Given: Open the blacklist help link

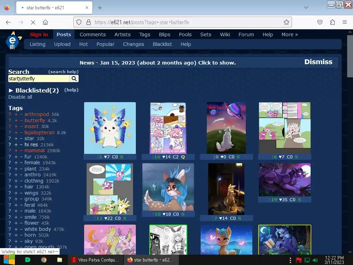Looking at the screenshot, I should point(71,90).
